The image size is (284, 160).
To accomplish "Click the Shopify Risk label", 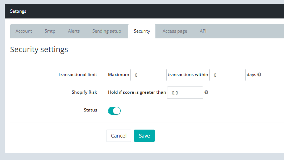I will (84, 92).
